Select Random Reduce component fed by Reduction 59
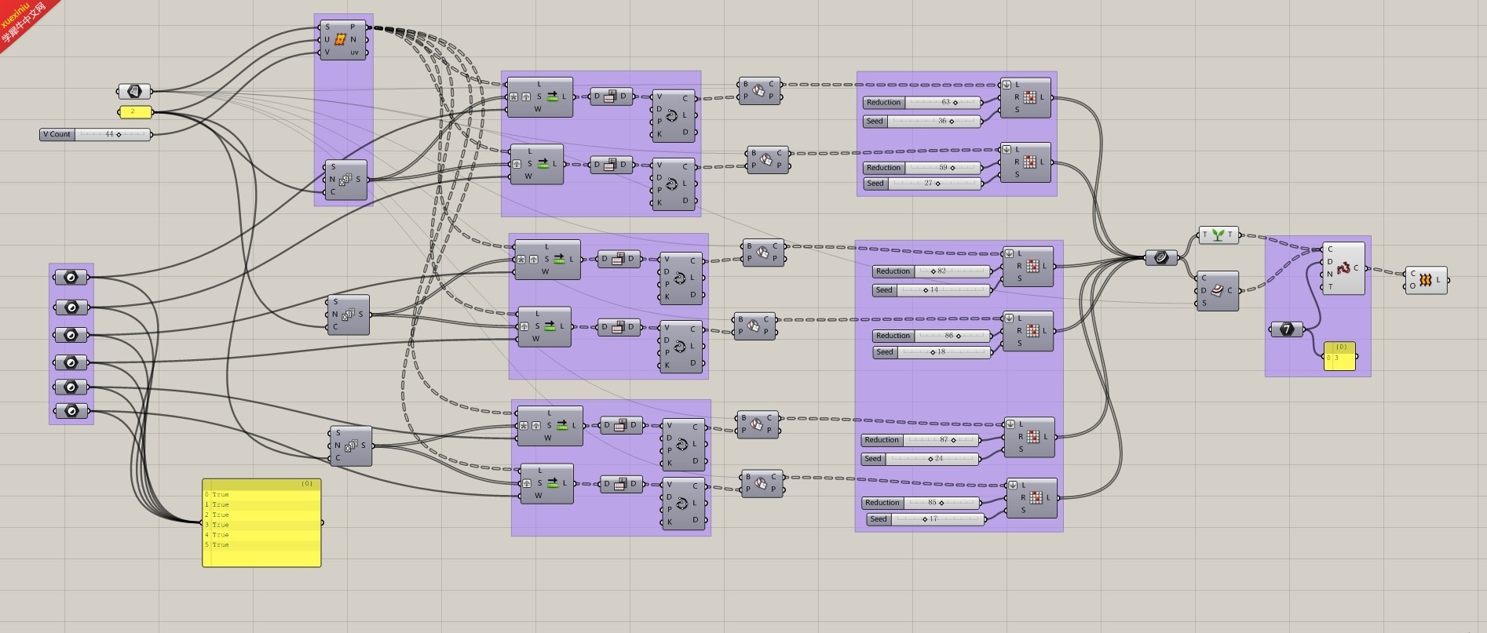1487x633 pixels. (1025, 162)
